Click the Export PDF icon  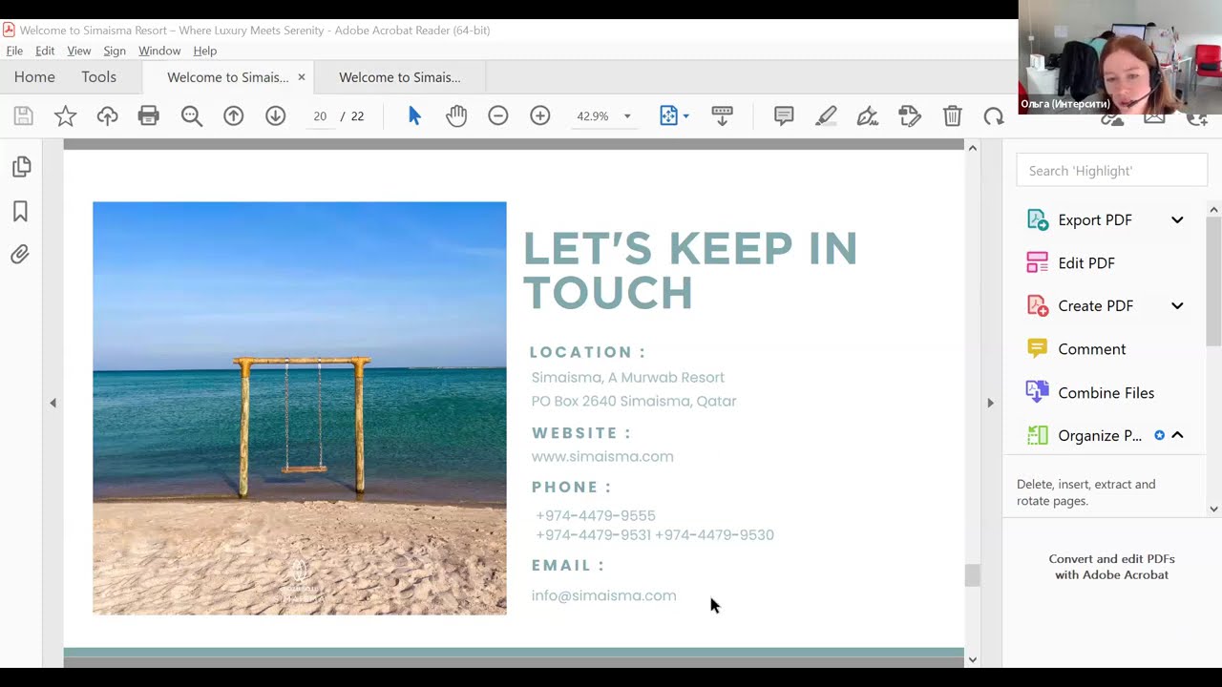click(x=1037, y=219)
